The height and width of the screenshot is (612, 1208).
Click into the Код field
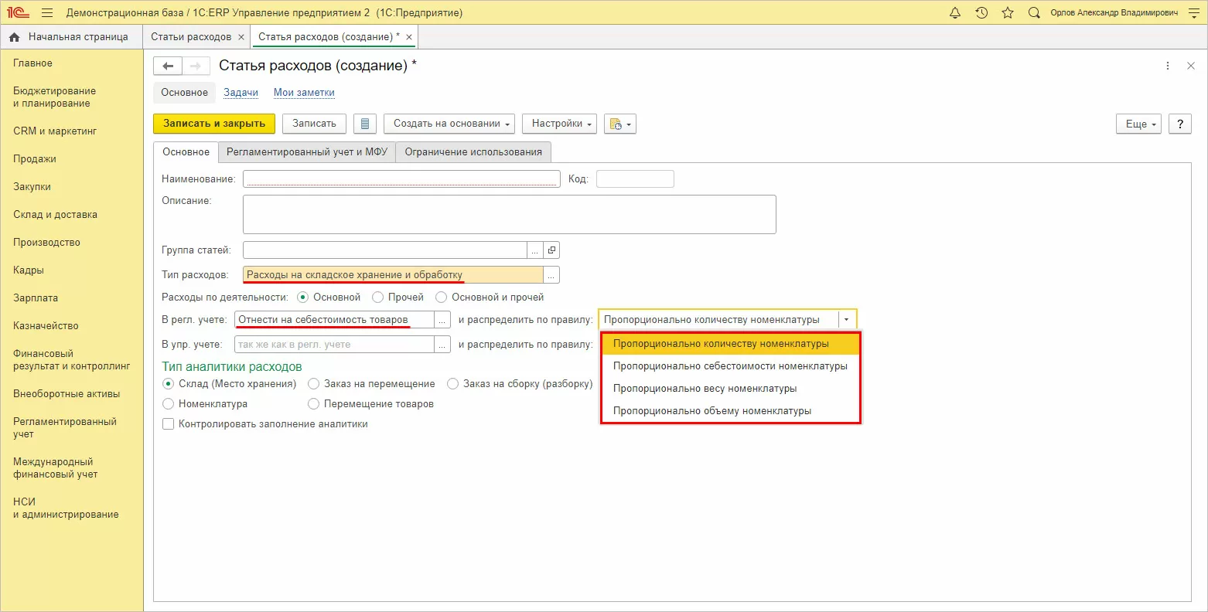[635, 179]
